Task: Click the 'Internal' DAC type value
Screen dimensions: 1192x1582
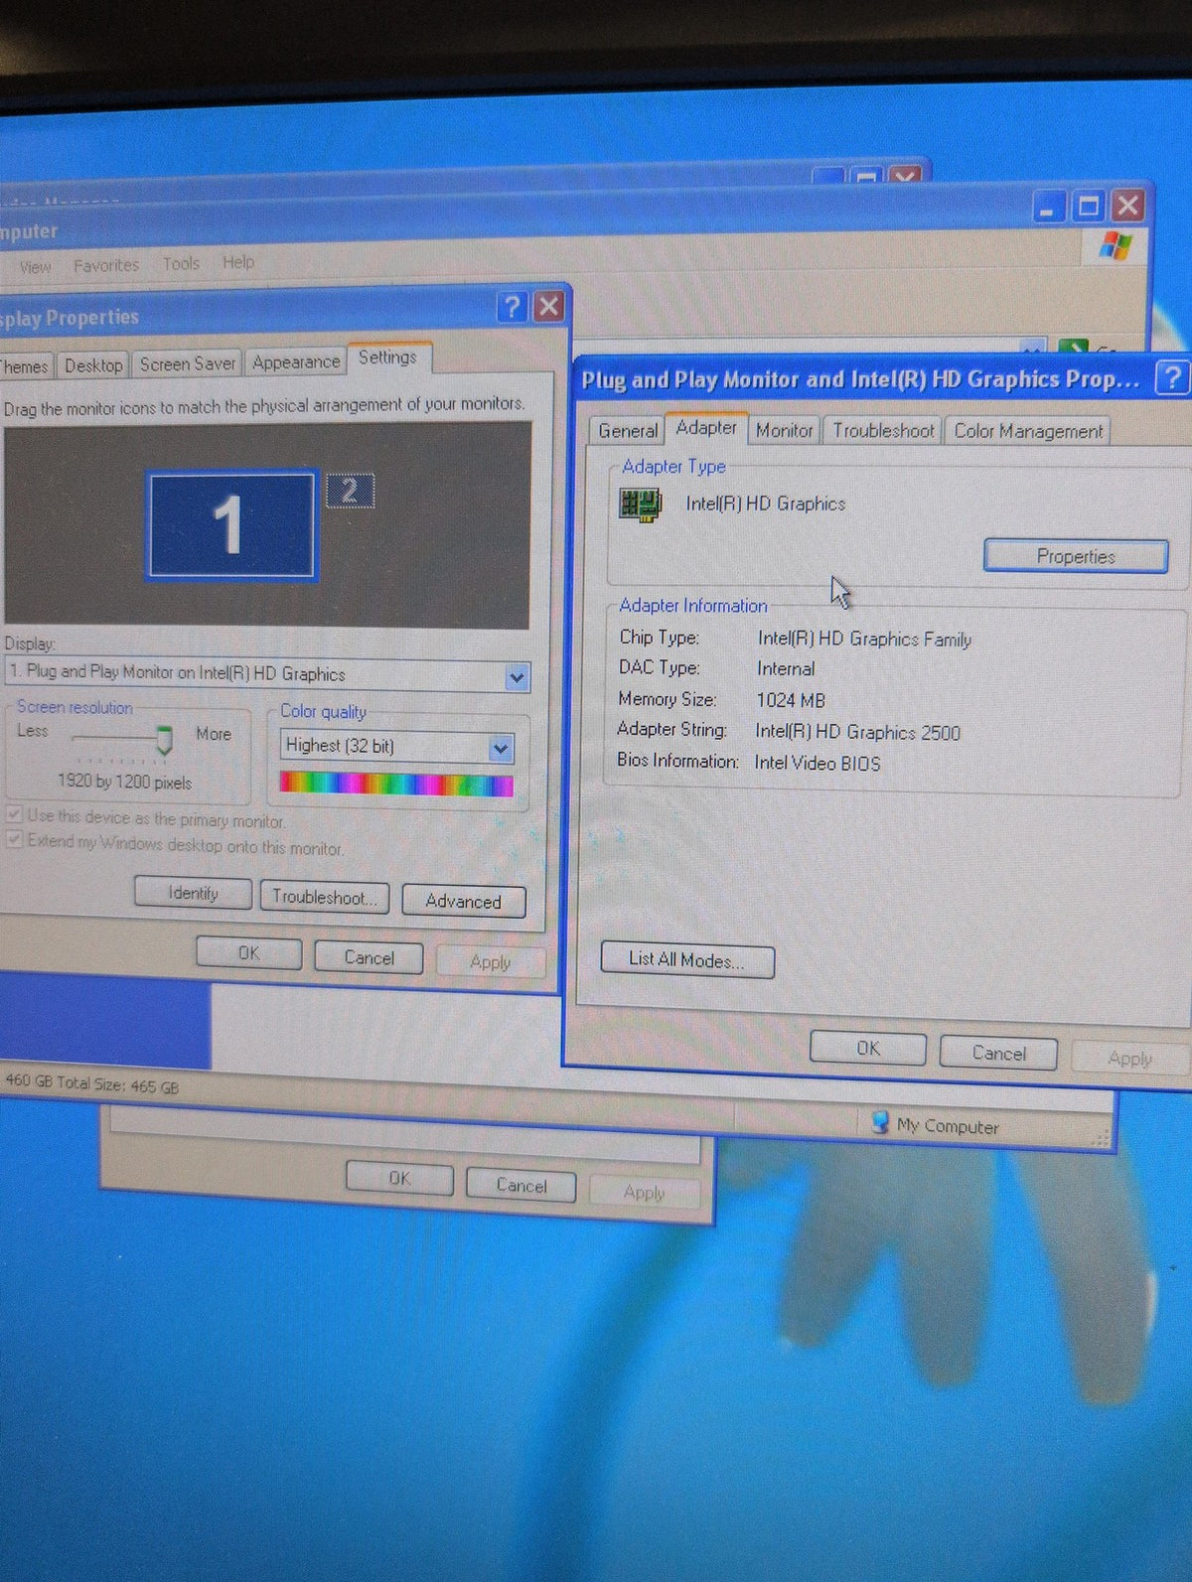Action: [x=786, y=668]
